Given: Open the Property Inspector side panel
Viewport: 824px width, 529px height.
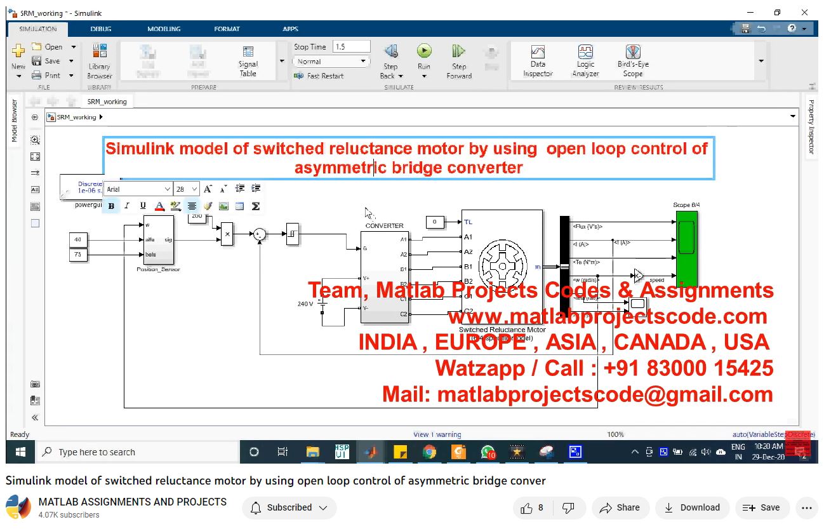Looking at the screenshot, I should (811, 127).
